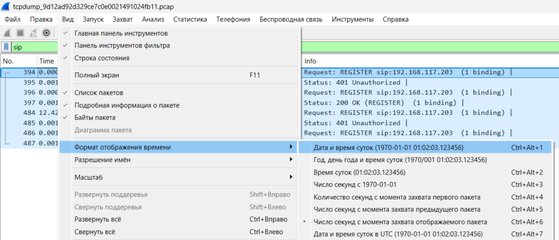This screenshot has height=240, width=559.
Task: Open the Анализ menu
Action: coord(153,20)
